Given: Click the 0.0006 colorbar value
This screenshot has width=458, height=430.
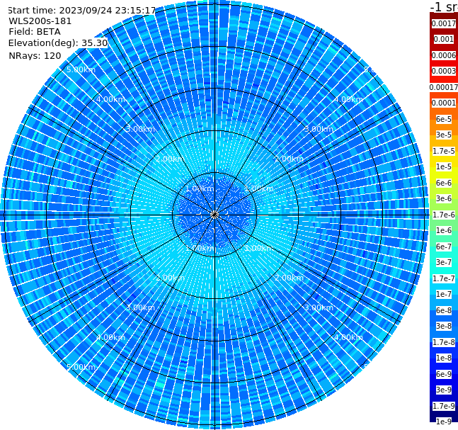Looking at the screenshot, I should [x=444, y=55].
